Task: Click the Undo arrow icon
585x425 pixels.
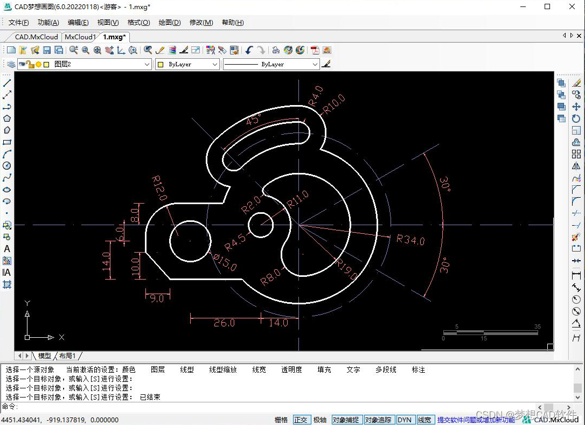Action: pyautogui.click(x=249, y=50)
